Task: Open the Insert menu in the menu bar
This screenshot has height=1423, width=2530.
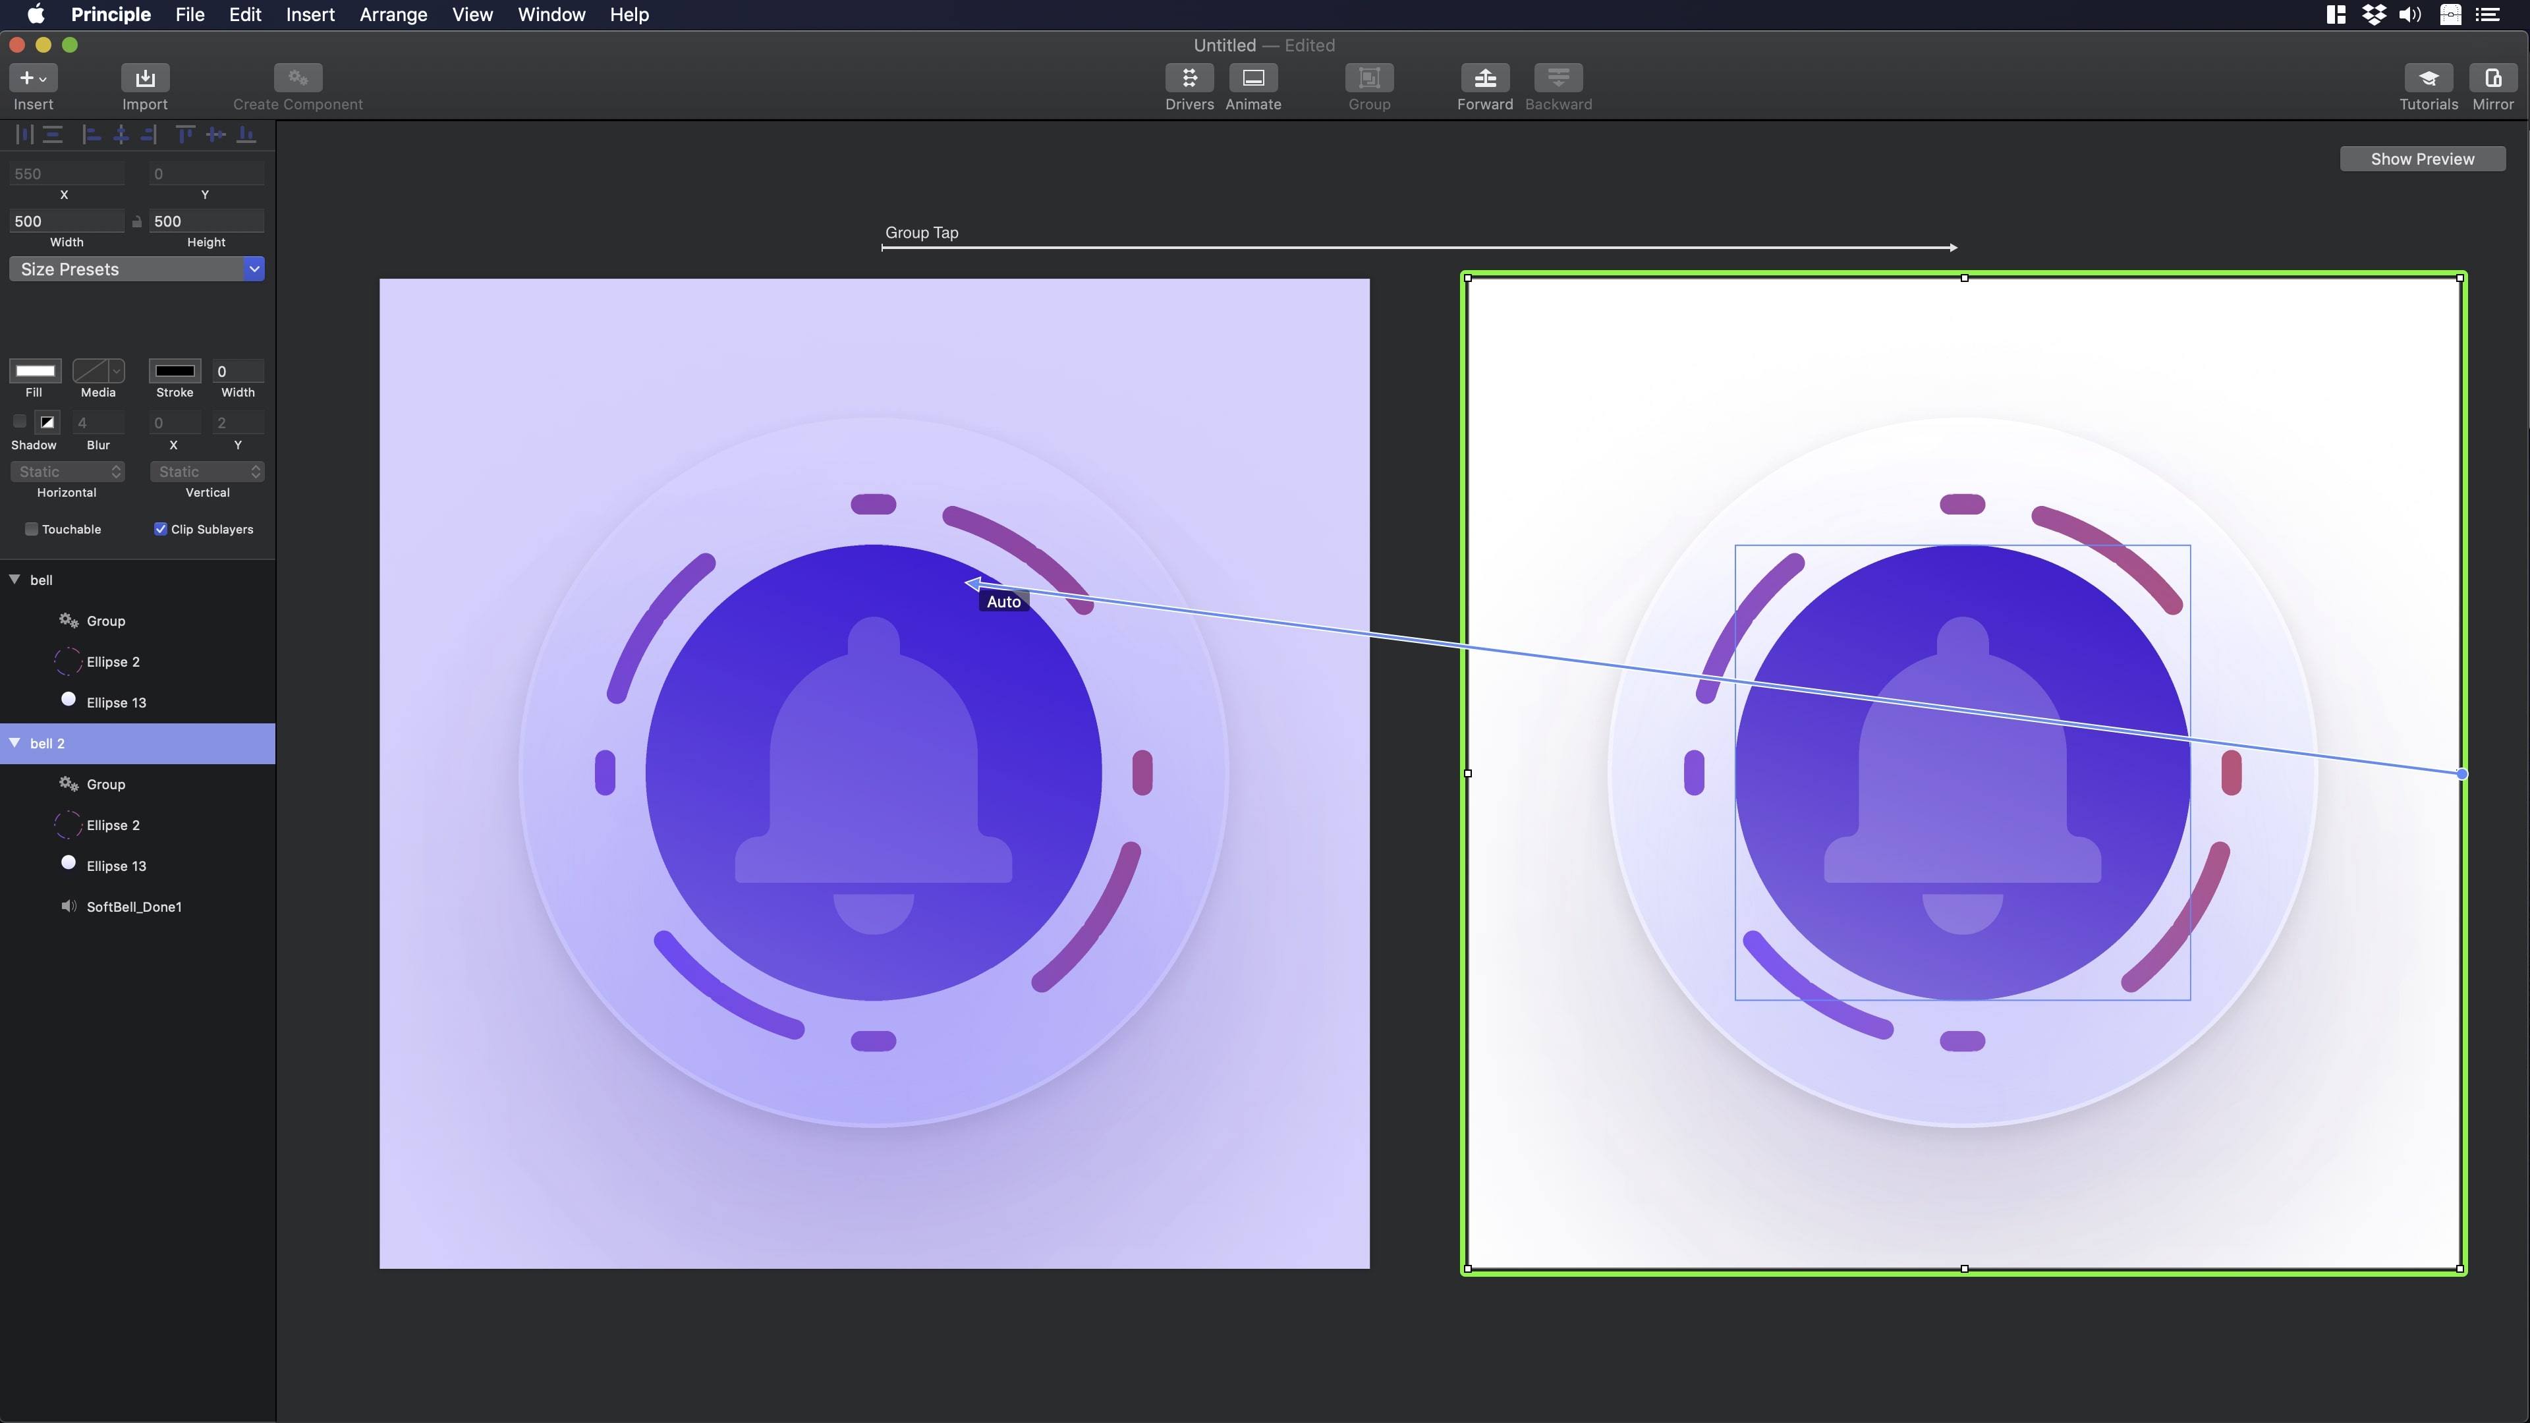Action: coord(310,14)
